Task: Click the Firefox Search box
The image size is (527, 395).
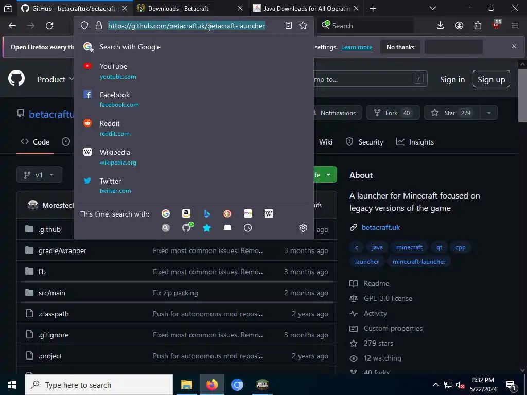Action: tap(366, 26)
